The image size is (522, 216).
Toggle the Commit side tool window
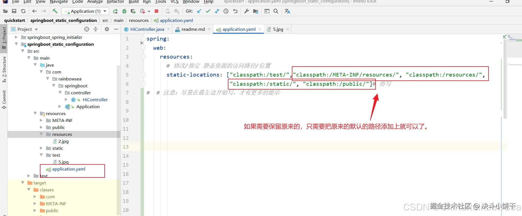(4, 99)
